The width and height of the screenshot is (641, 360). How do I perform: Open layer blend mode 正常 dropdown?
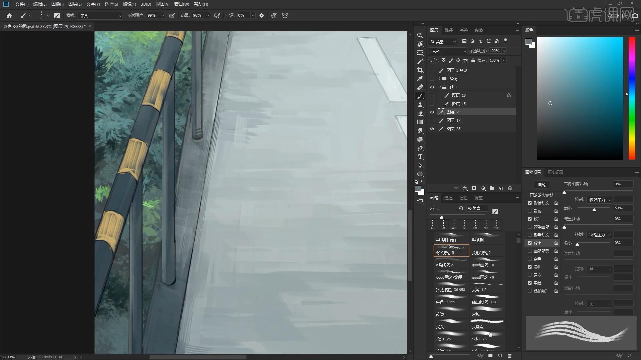click(448, 51)
